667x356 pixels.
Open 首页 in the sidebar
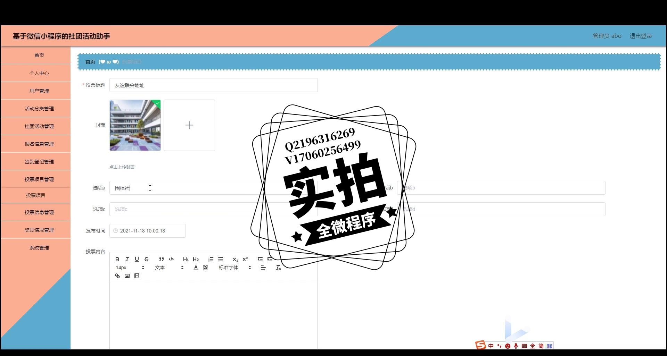pos(36,55)
